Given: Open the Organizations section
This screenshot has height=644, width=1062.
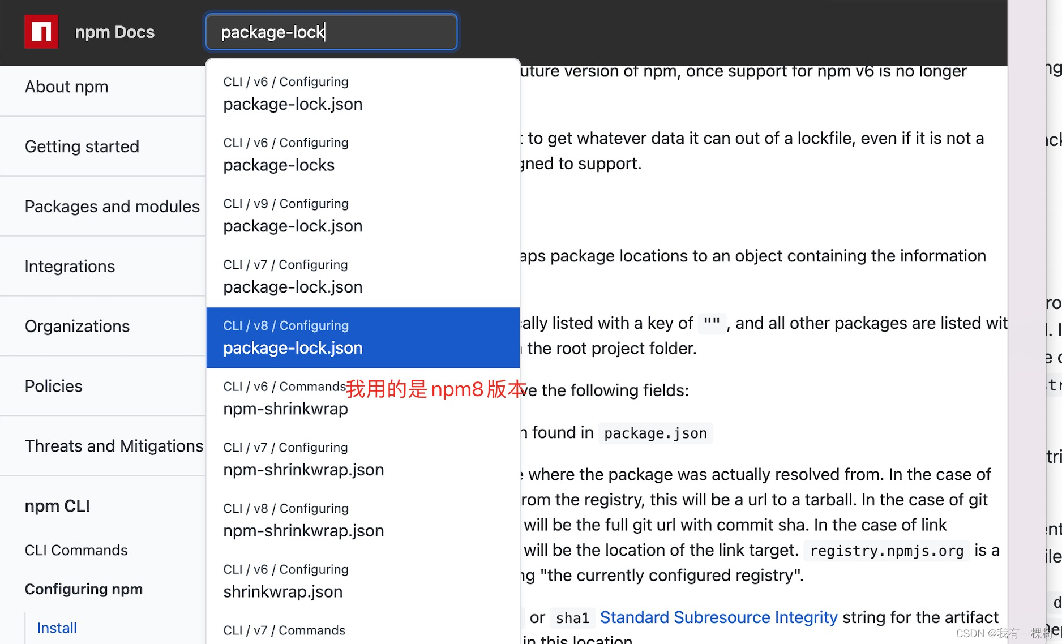Looking at the screenshot, I should point(76,326).
